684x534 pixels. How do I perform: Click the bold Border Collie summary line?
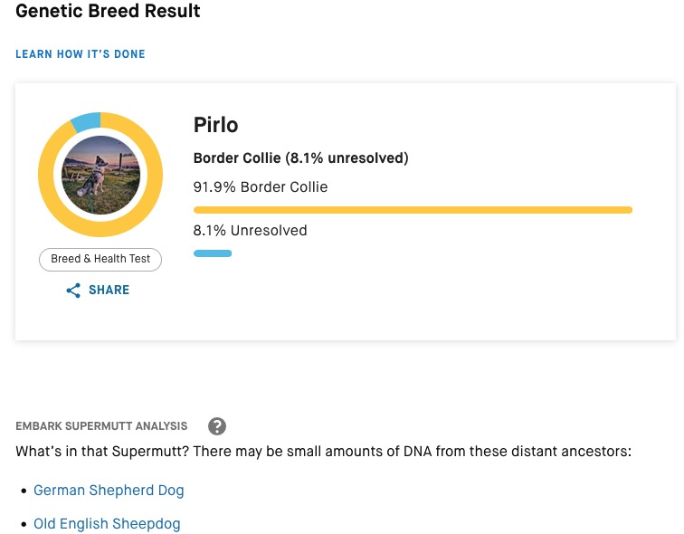point(301,158)
